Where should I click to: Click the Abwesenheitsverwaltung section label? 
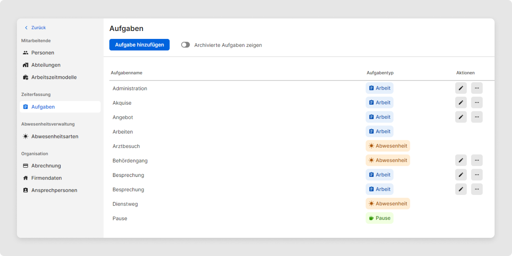pyautogui.click(x=48, y=124)
